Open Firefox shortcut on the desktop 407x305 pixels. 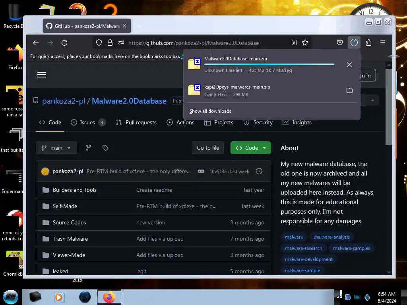pos(15,57)
